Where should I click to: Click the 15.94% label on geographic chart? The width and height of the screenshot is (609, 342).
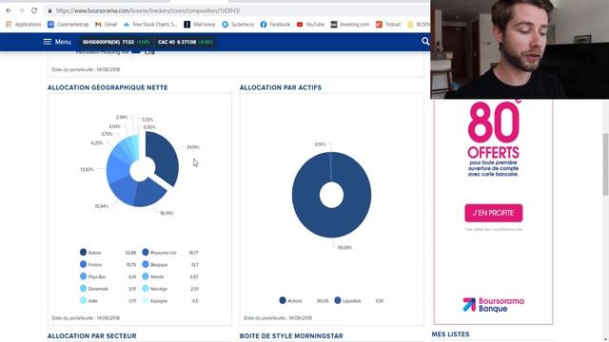[x=102, y=206]
